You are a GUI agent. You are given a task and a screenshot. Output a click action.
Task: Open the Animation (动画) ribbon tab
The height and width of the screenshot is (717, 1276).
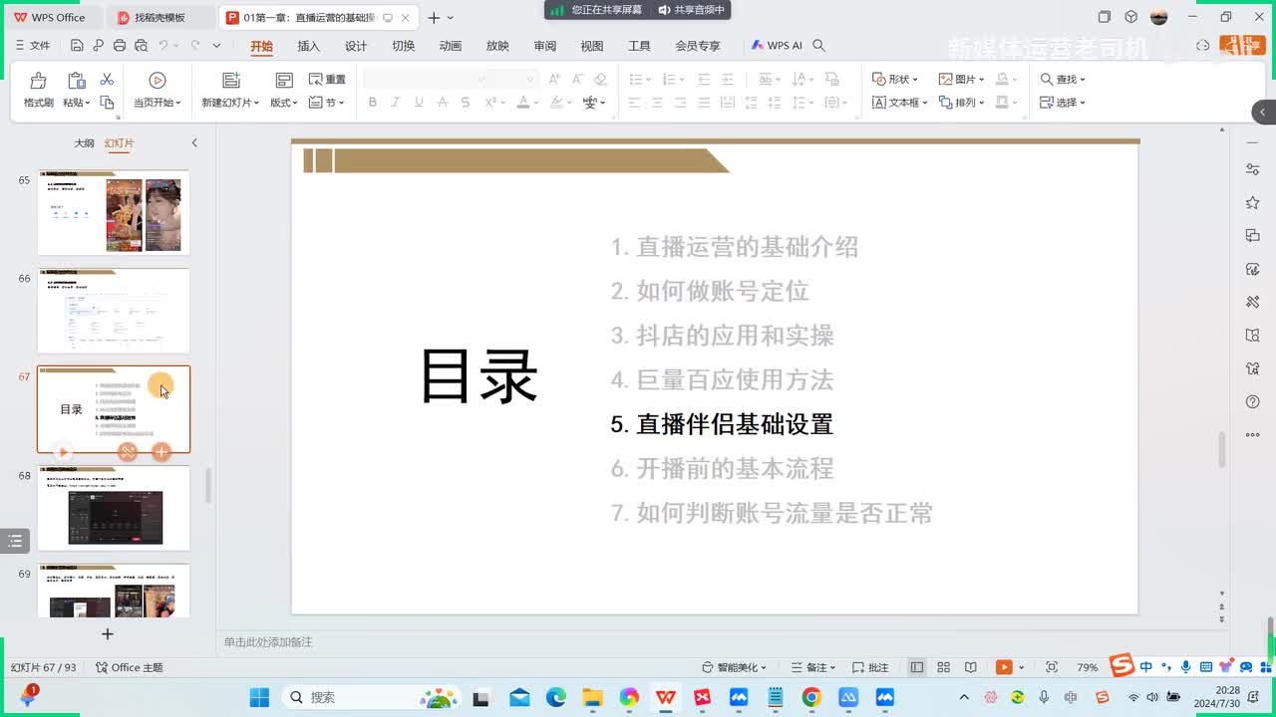click(x=451, y=46)
